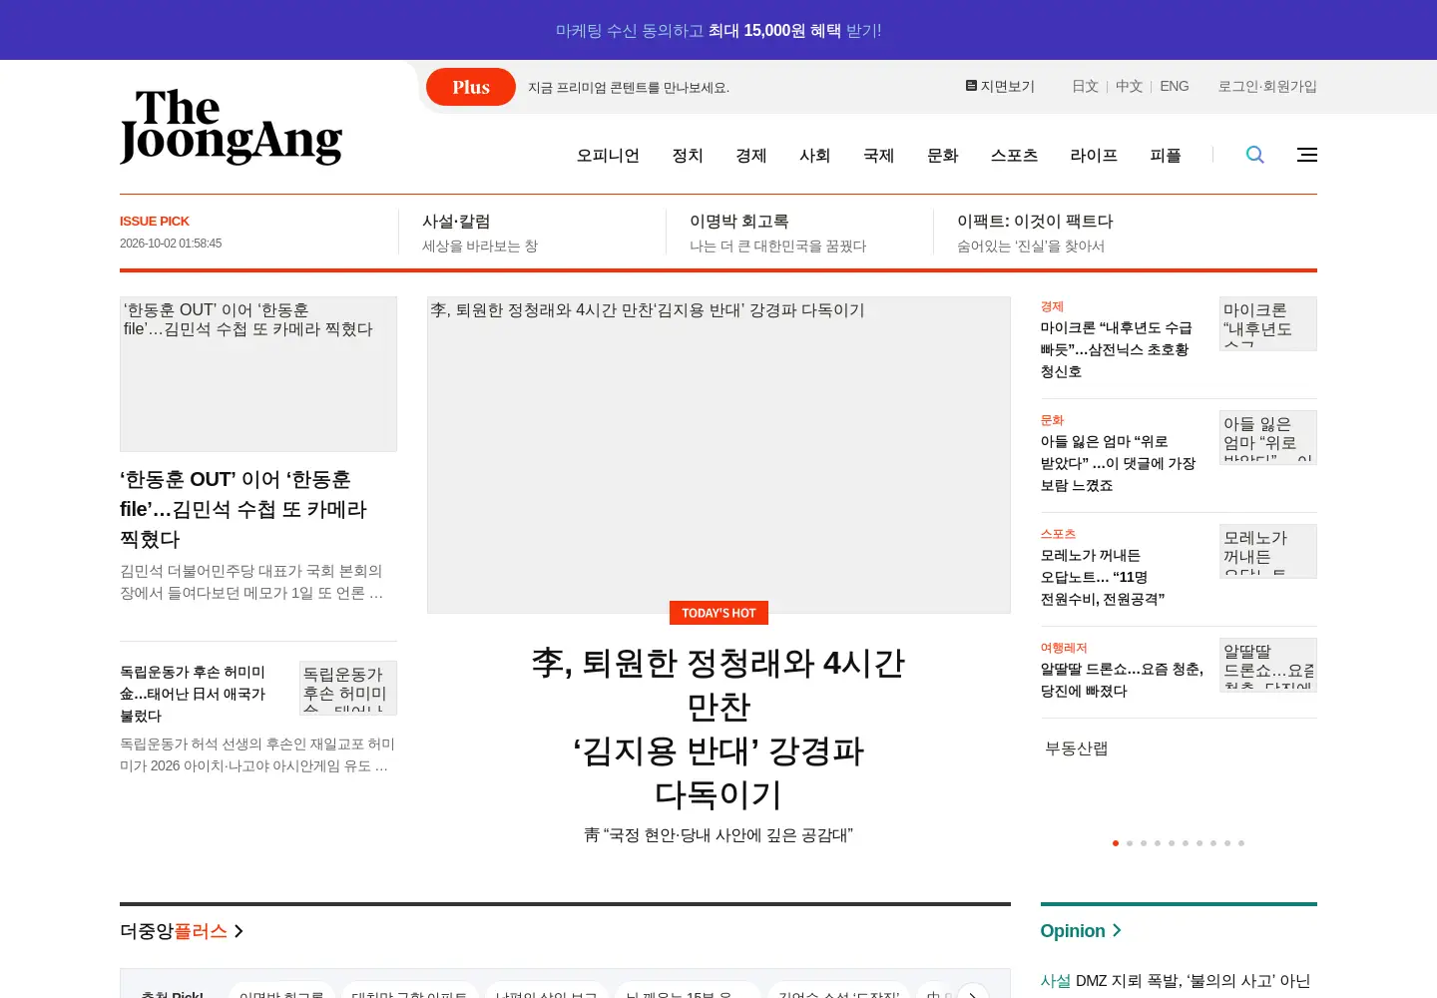
Task: Select the 문화 menu item
Action: click(943, 155)
